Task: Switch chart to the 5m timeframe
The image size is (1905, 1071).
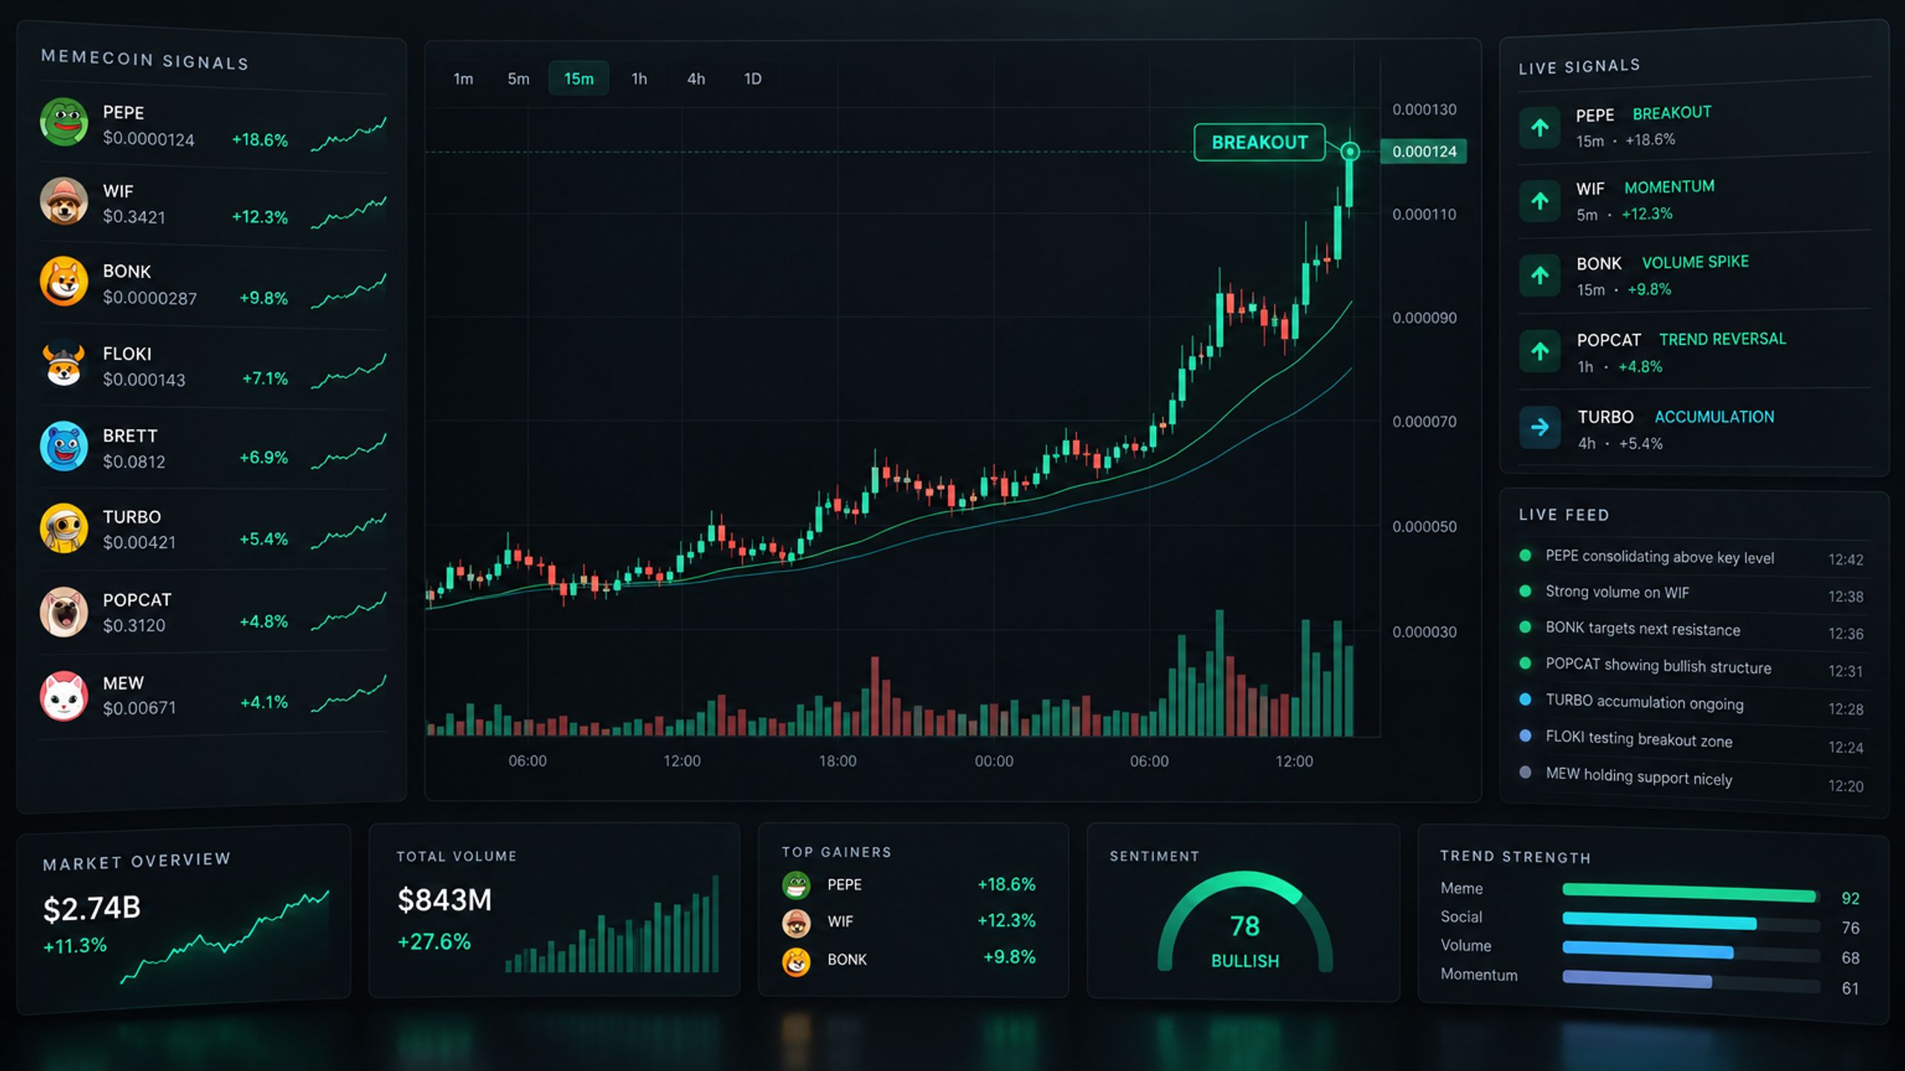Action: click(519, 79)
